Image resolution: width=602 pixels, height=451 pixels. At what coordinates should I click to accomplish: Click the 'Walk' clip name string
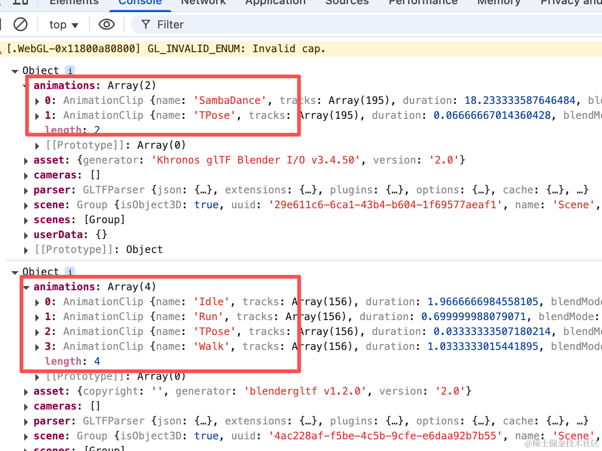click(x=212, y=346)
